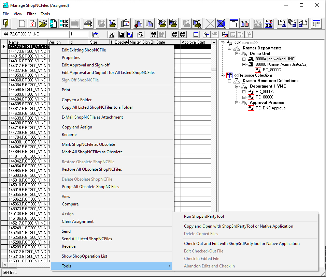Collapse the Department 1 VMC node

(237, 86)
